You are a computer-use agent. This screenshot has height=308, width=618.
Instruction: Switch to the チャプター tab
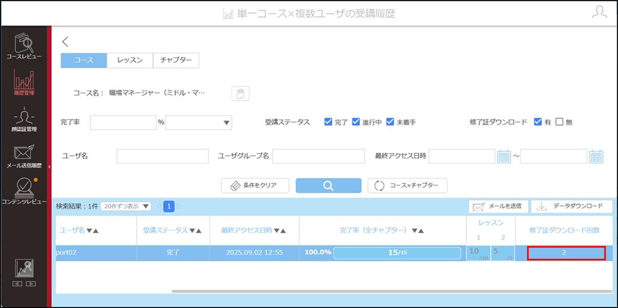(x=176, y=60)
